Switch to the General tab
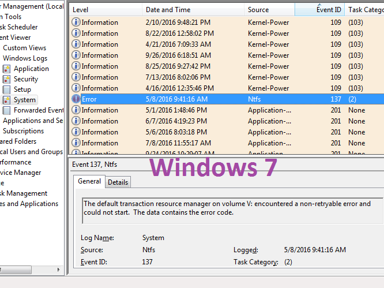The width and height of the screenshot is (384, 288). pyautogui.click(x=89, y=181)
